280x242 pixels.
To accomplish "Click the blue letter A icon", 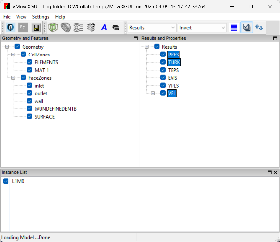I will point(104,27).
